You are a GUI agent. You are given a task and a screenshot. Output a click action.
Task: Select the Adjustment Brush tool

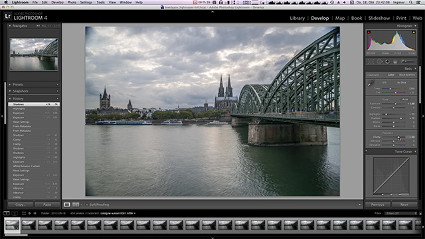coord(408,62)
